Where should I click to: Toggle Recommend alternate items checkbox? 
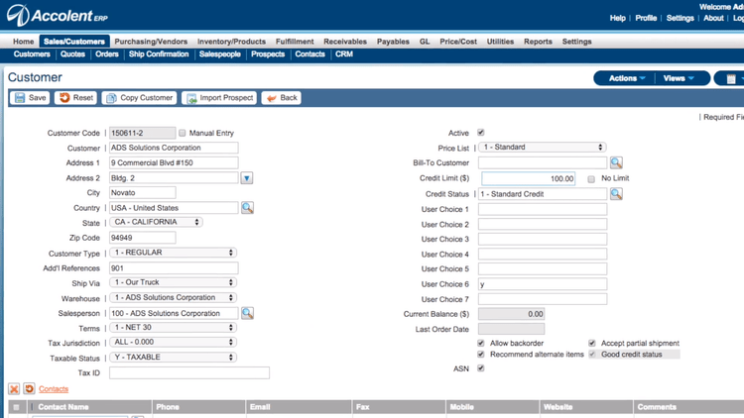[x=481, y=354]
